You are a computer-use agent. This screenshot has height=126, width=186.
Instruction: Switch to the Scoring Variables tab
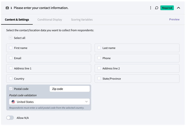tap(82, 20)
